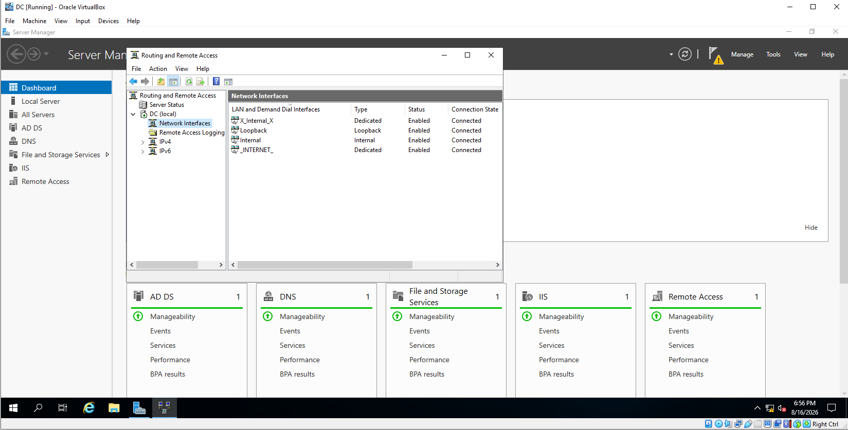848x430 pixels.
Task: Click Server Manager back navigation arrow
Action: (x=16, y=54)
